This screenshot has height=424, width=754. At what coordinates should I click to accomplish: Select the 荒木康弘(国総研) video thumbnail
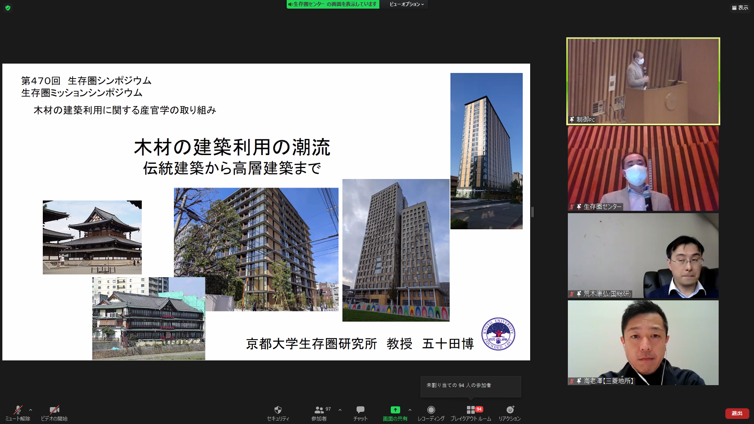tap(643, 255)
